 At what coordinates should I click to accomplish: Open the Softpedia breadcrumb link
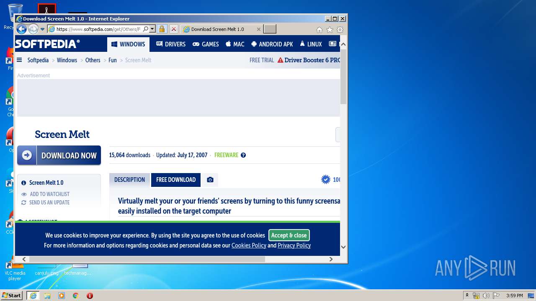(38, 60)
